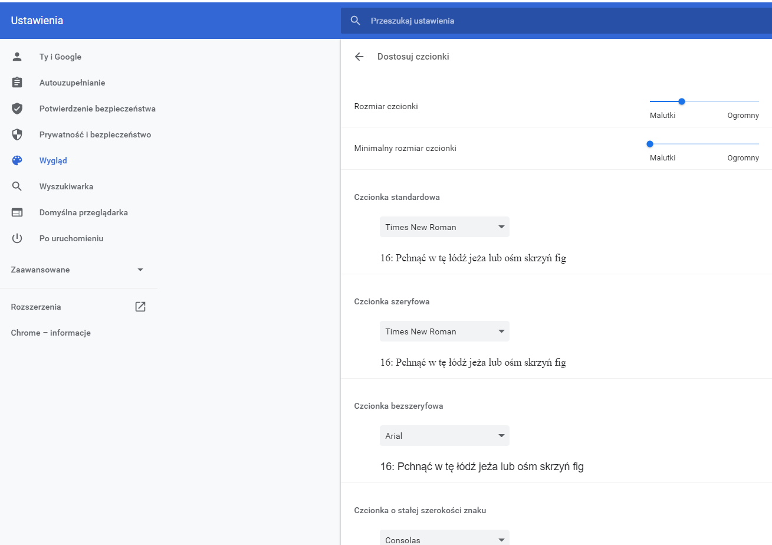Image resolution: width=772 pixels, height=545 pixels.
Task: Click the search magnifier in the header
Action: click(x=354, y=20)
